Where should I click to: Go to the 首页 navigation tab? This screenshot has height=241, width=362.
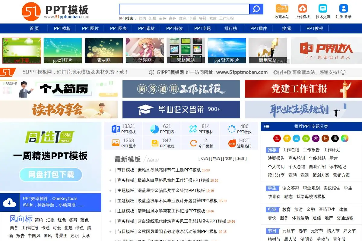pyautogui.click(x=34, y=28)
